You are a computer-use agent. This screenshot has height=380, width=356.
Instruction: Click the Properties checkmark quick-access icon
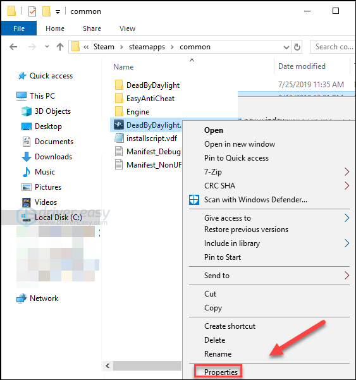pyautogui.click(x=32, y=11)
